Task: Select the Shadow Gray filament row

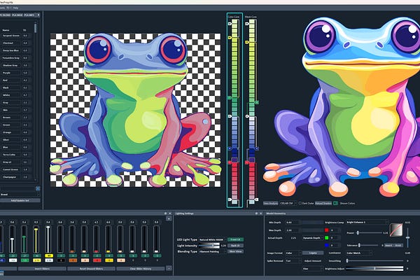Action: [x=16, y=65]
